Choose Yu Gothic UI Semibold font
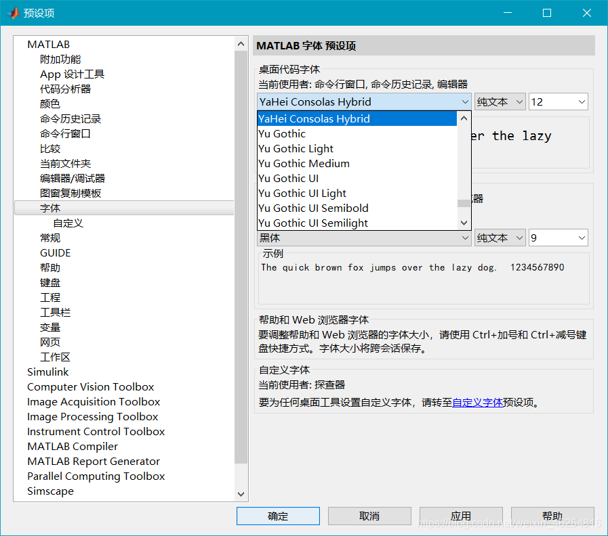 [x=357, y=208]
